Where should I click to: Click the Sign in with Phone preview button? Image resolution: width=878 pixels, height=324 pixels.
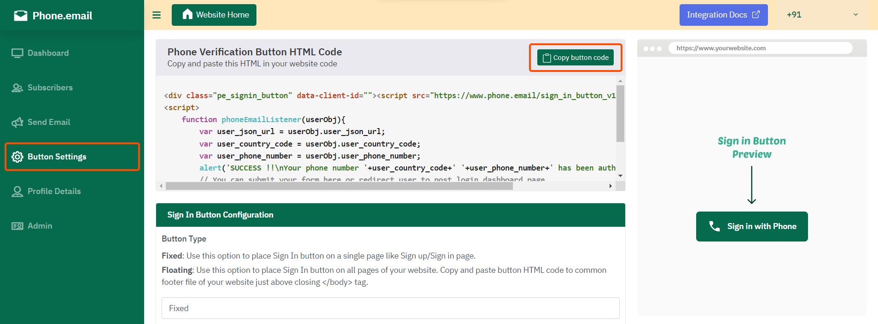click(752, 226)
